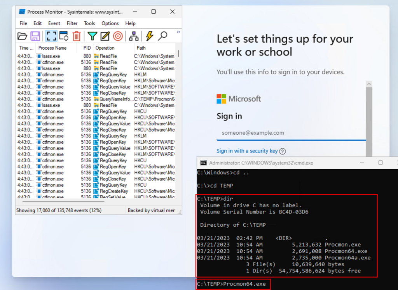Toggle the Autoscroll toolbar icon
The height and width of the screenshot is (290, 398).
coord(64,36)
